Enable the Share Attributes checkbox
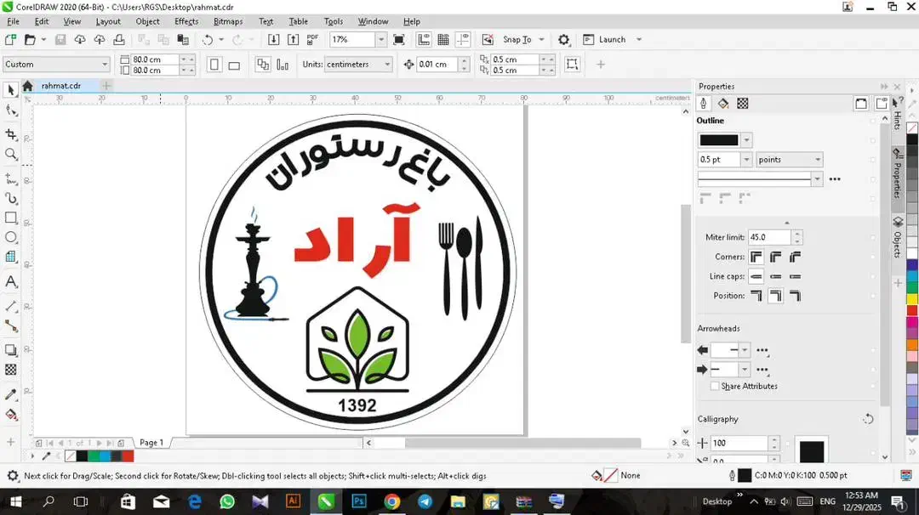The width and height of the screenshot is (919, 515). coord(715,387)
